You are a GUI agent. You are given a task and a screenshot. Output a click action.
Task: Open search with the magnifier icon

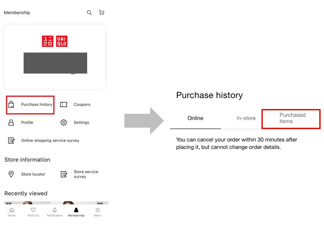(89, 13)
